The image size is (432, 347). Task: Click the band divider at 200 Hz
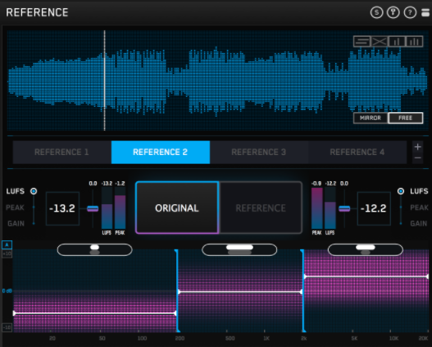[x=177, y=290]
